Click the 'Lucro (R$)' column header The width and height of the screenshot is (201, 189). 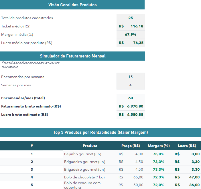pos(187,146)
